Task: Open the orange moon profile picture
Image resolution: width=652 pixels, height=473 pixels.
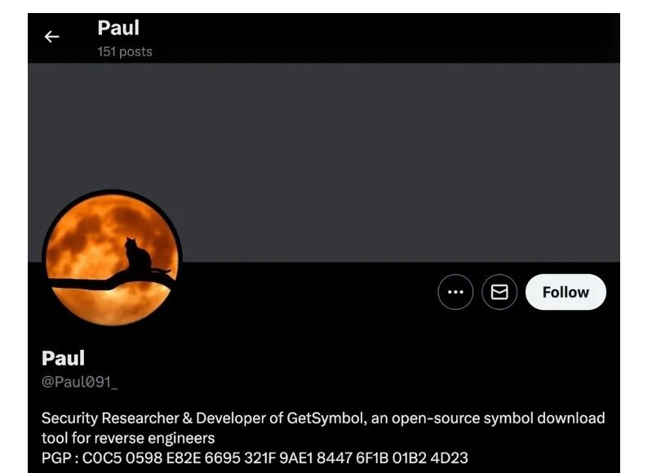Action: [x=112, y=259]
